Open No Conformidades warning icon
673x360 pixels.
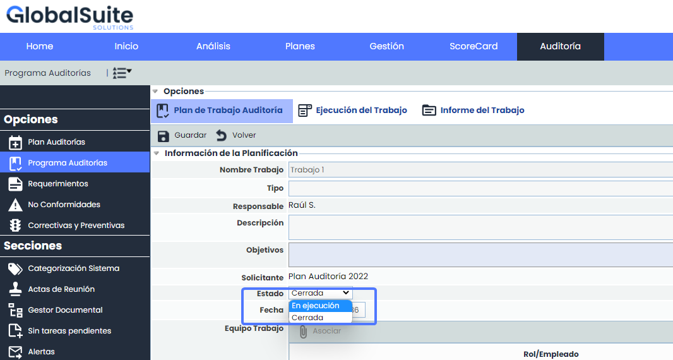(16, 205)
